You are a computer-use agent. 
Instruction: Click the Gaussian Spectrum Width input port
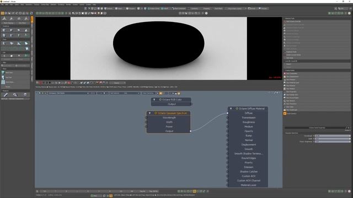coord(146,122)
